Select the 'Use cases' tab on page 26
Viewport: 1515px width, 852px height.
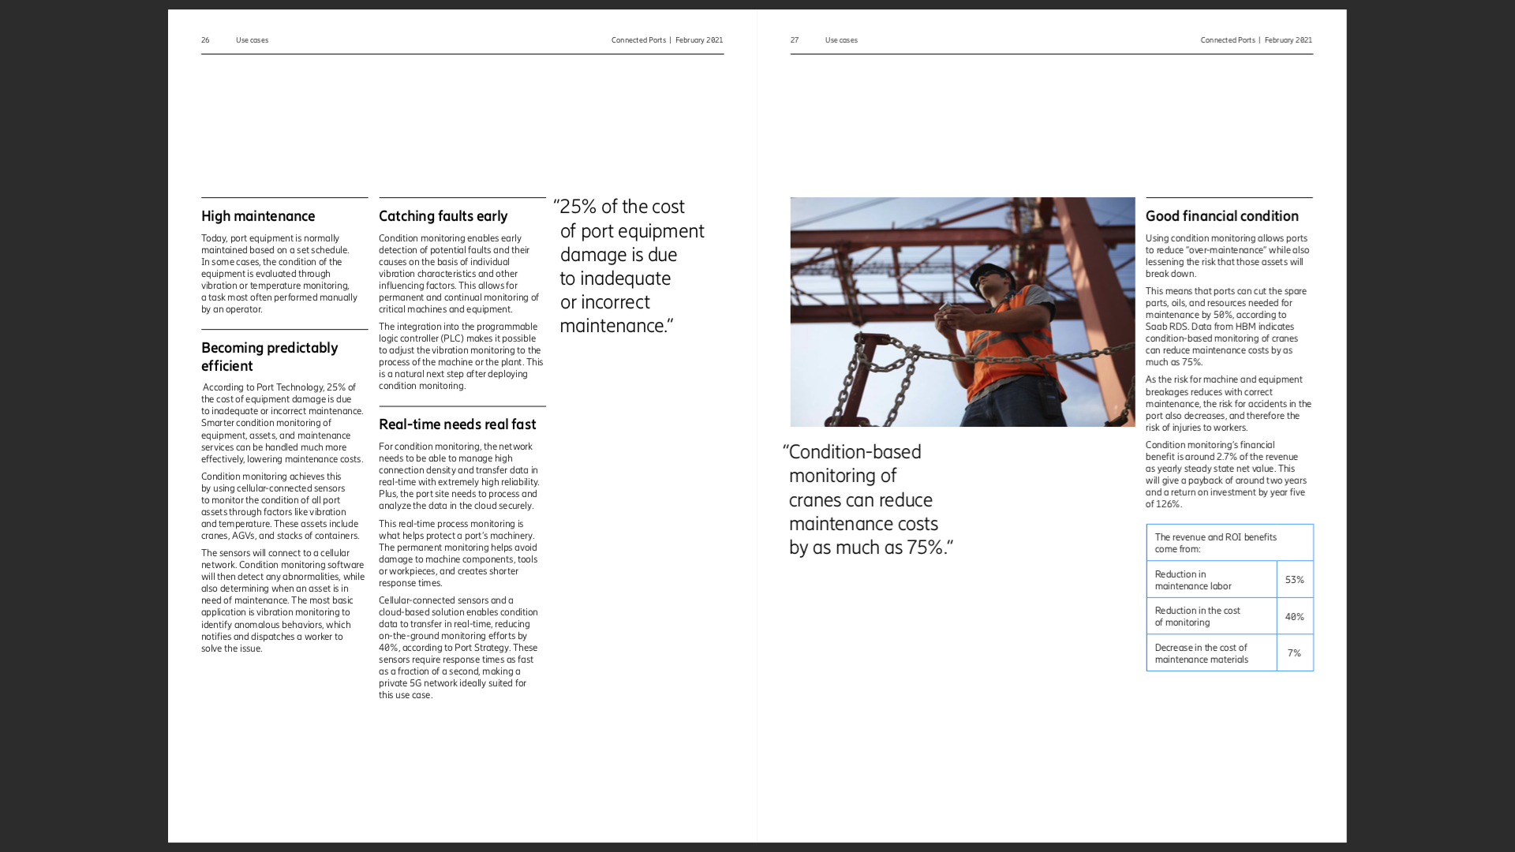[251, 39]
